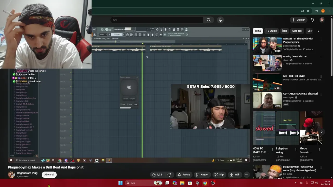Bookmark this page with star icon
Image resolution: width=333 pixels, height=187 pixels.
pos(308,11)
